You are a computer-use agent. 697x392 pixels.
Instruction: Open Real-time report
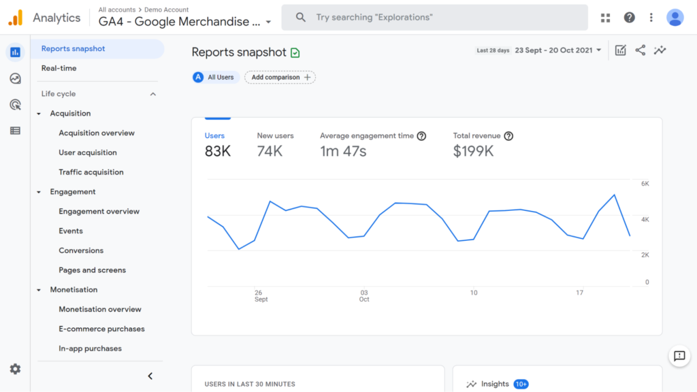pyautogui.click(x=59, y=69)
